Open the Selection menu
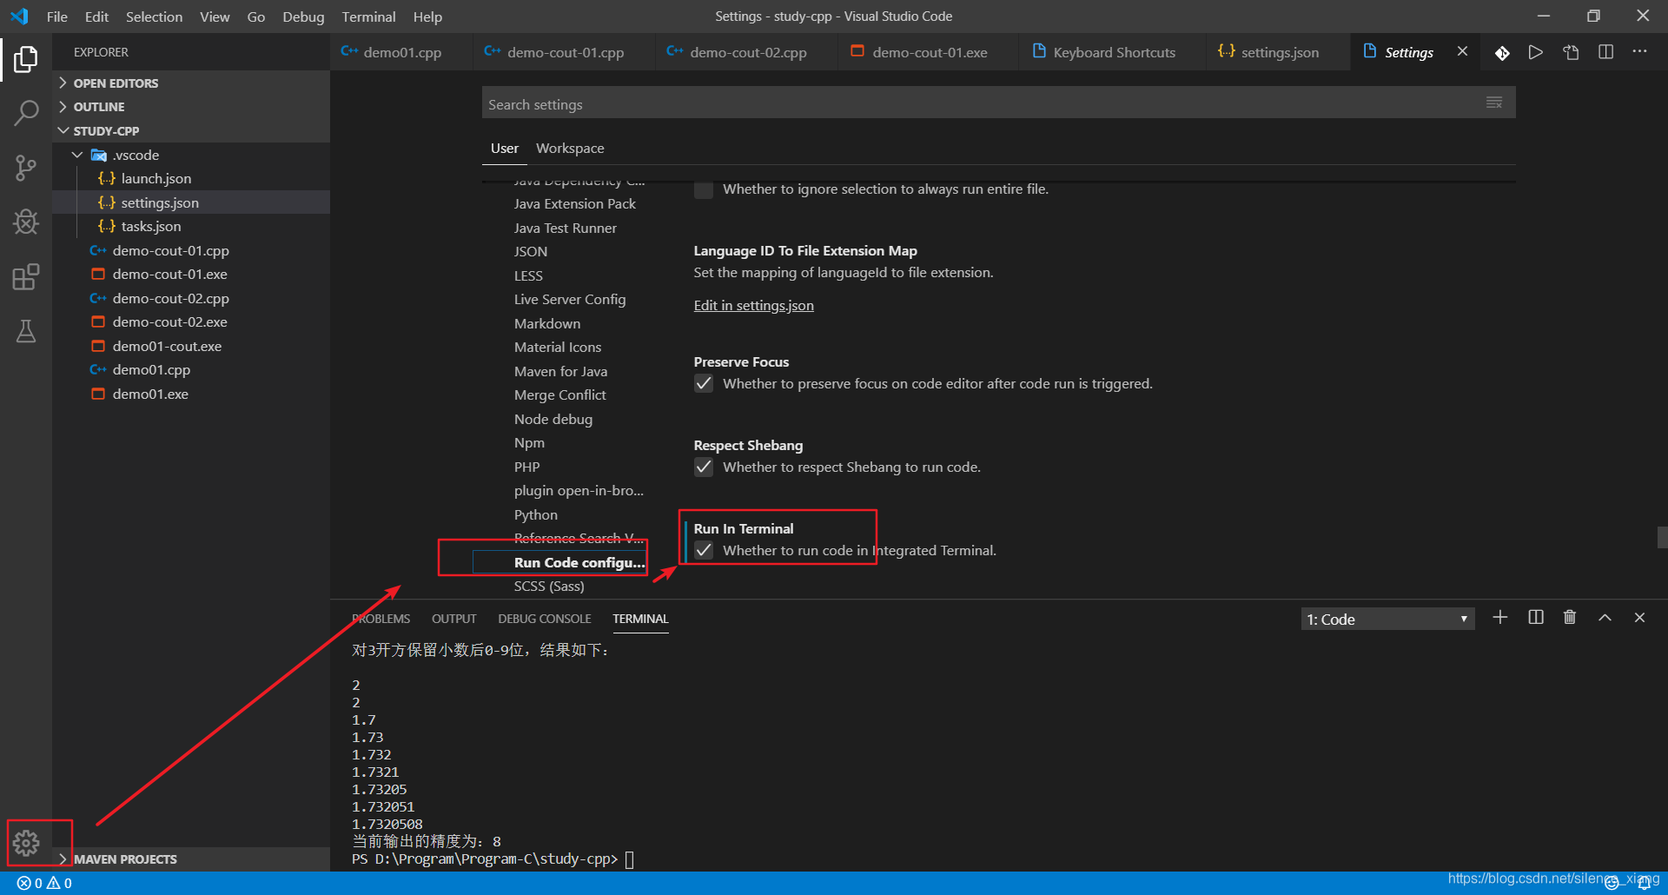This screenshot has width=1668, height=895. [x=154, y=17]
